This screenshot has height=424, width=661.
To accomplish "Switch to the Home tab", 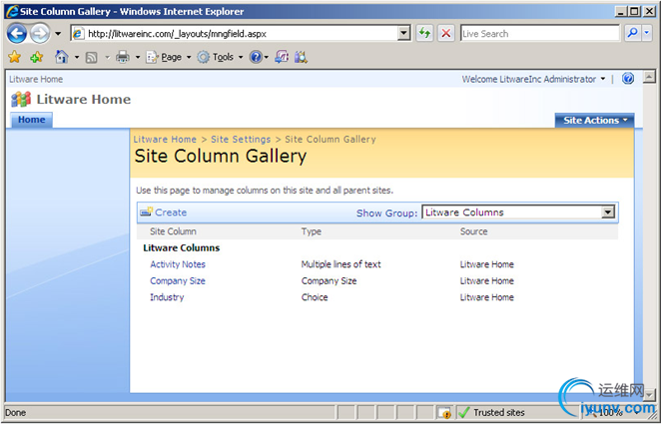I will point(32,120).
